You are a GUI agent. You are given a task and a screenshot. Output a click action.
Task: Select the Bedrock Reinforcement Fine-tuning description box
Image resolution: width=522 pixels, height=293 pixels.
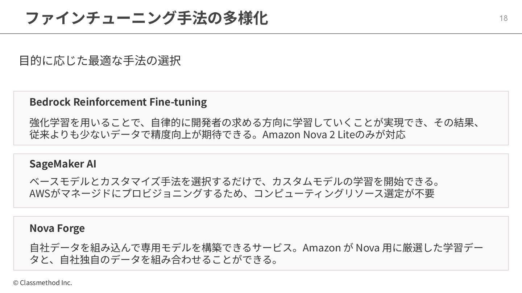[261, 118]
